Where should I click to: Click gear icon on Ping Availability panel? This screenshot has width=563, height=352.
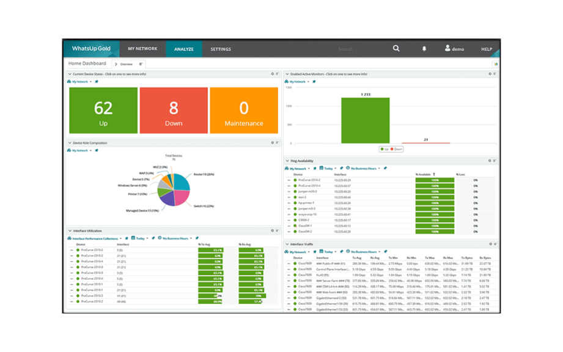coord(490,161)
